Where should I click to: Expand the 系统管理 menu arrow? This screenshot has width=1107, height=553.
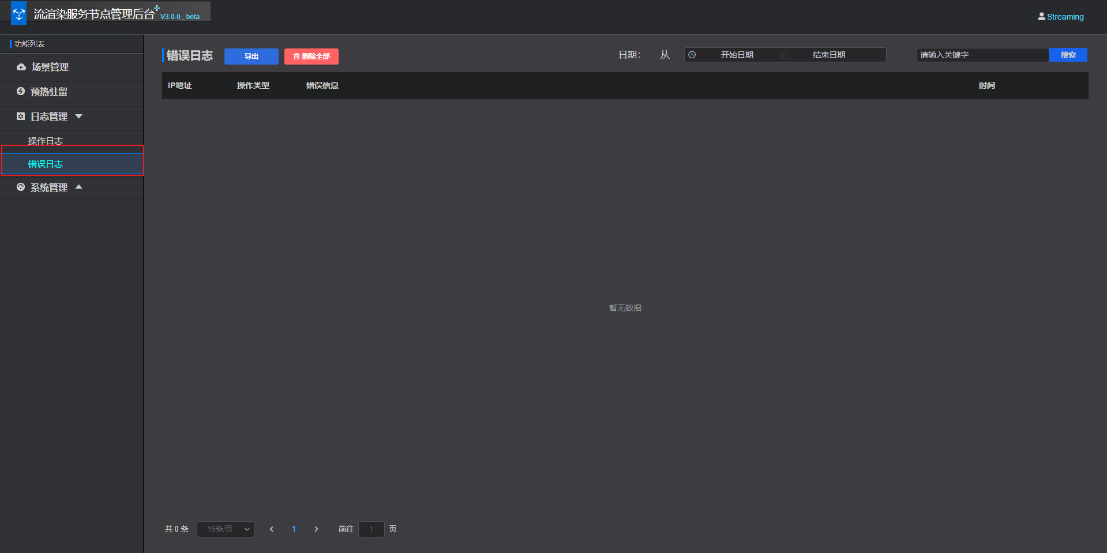pyautogui.click(x=79, y=187)
